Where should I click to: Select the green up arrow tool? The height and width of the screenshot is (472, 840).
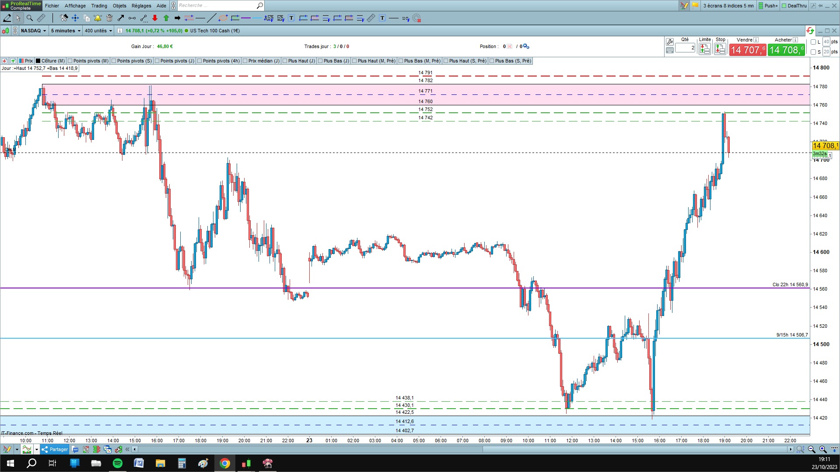(166, 18)
